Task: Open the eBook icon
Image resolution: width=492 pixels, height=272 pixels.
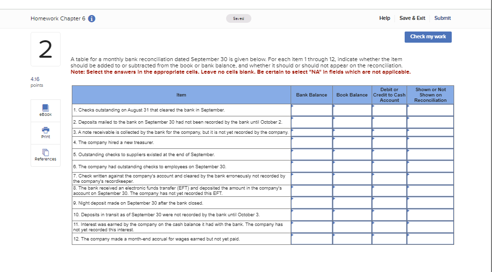Action: tap(46, 111)
